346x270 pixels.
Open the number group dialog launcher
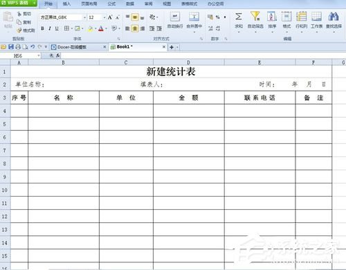[226, 39]
